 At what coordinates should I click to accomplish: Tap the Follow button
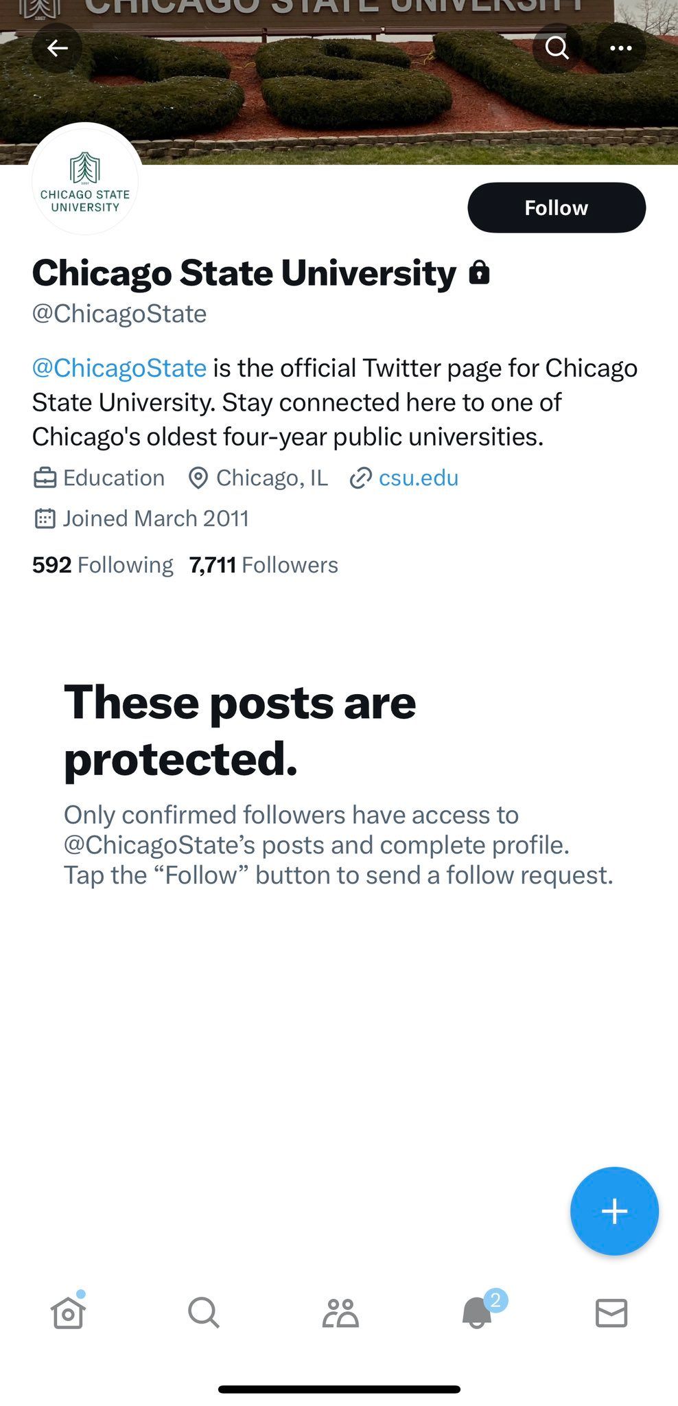pos(556,207)
